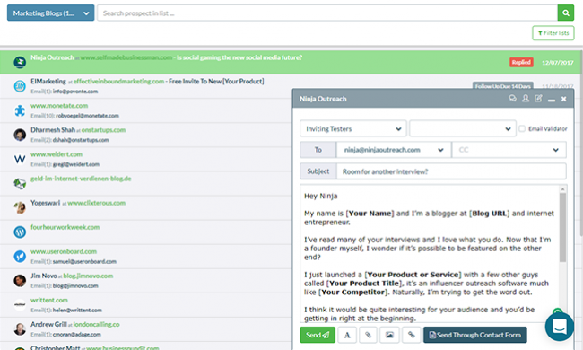Open the CC dropdown
This screenshot has width=583, height=350.
tap(509, 150)
